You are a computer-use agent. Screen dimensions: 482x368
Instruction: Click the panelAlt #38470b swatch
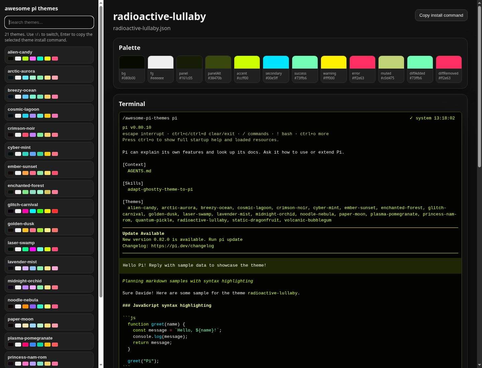[218, 69]
